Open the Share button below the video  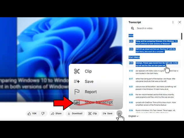[x=56, y=114]
